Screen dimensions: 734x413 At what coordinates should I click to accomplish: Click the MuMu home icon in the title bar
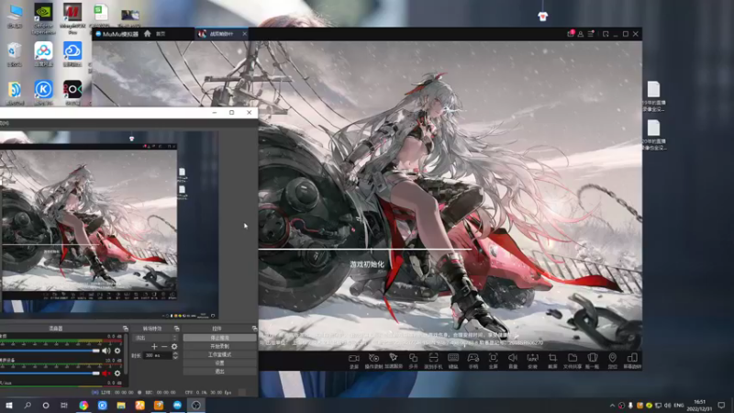pyautogui.click(x=148, y=34)
